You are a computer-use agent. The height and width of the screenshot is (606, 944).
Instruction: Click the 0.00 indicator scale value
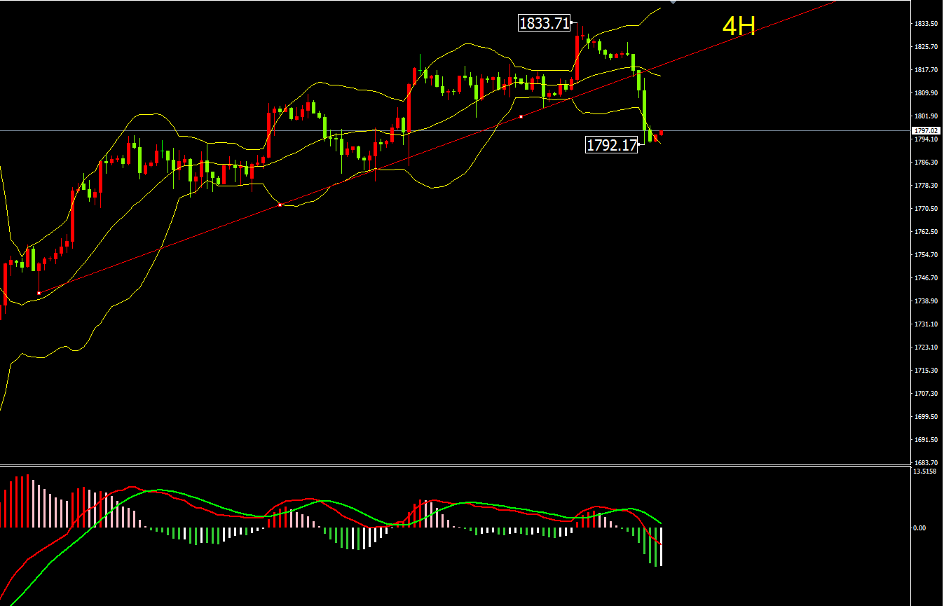coord(919,528)
